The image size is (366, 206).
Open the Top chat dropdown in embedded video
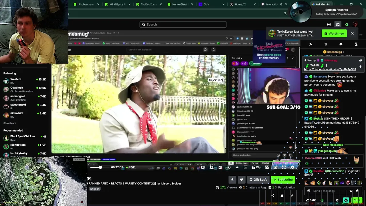tap(237, 58)
